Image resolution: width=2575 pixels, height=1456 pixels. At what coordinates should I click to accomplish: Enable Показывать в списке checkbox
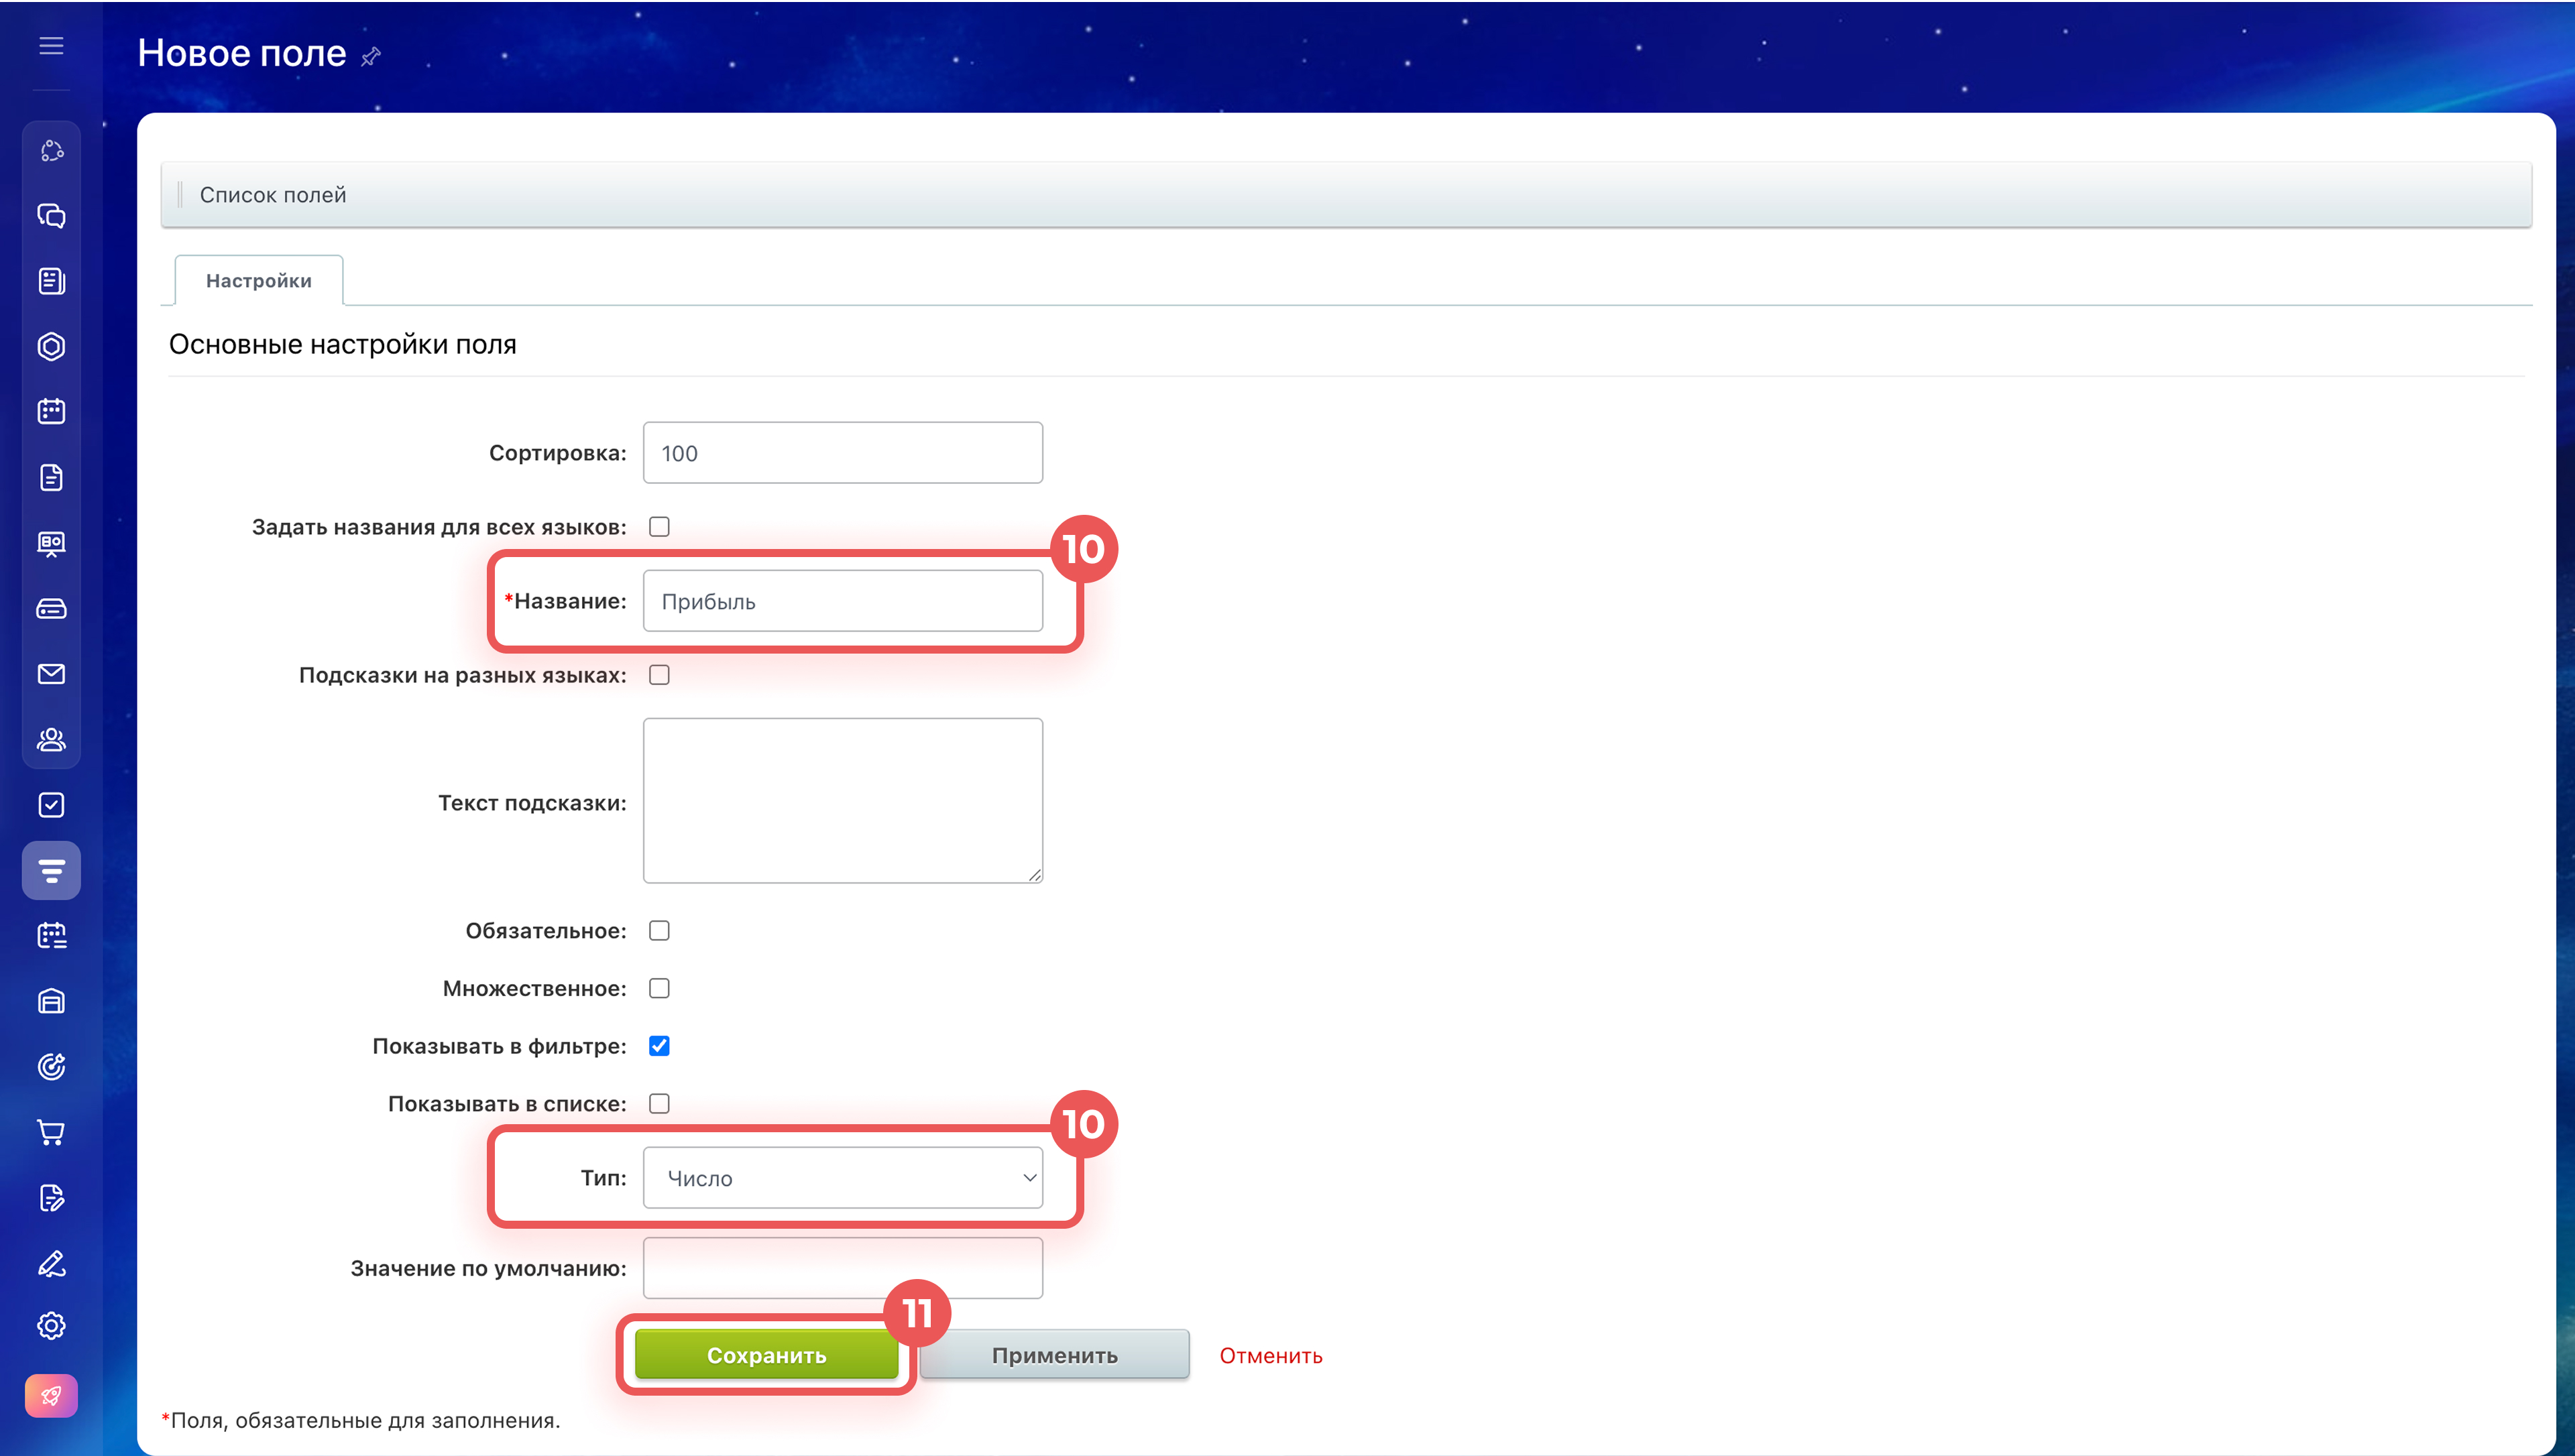pos(659,1104)
